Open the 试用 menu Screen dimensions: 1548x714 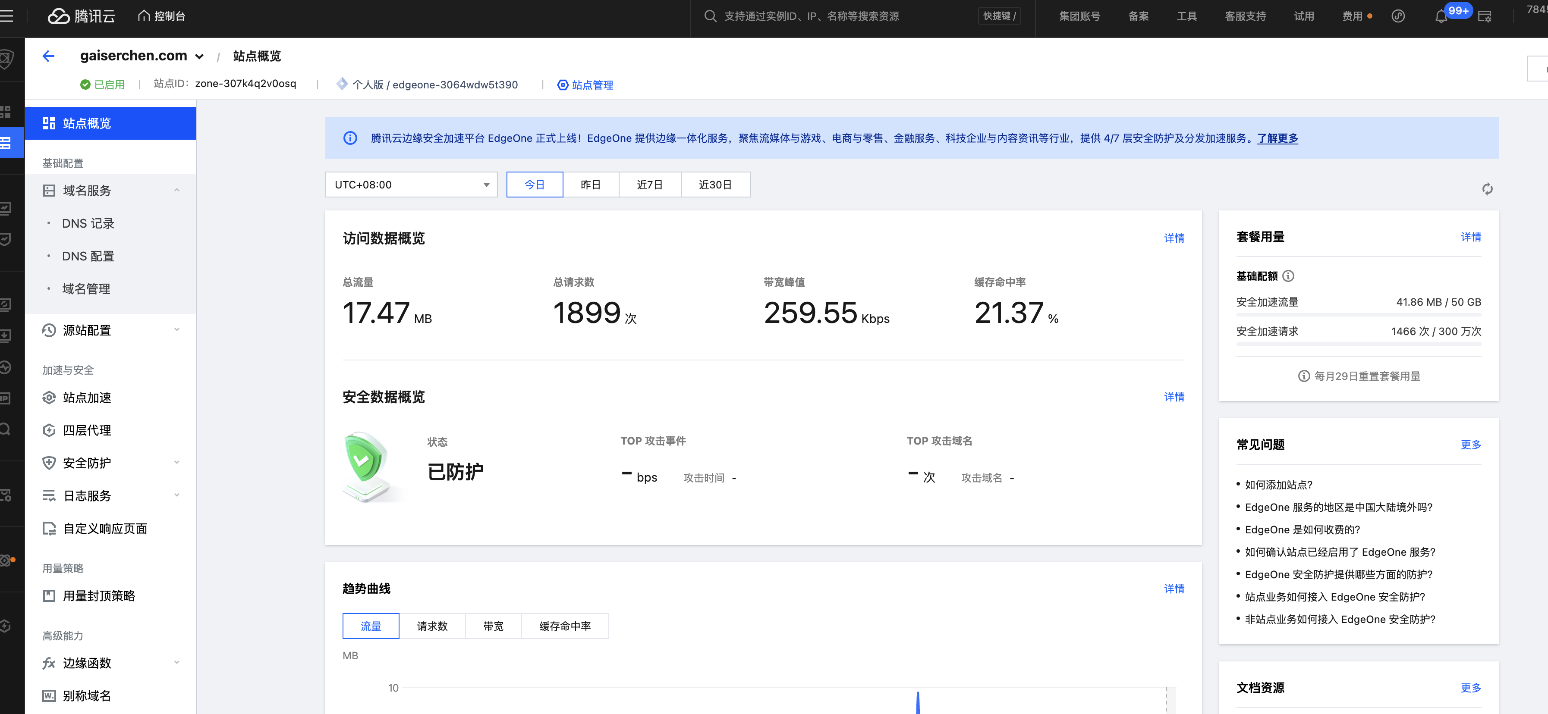(x=1303, y=16)
